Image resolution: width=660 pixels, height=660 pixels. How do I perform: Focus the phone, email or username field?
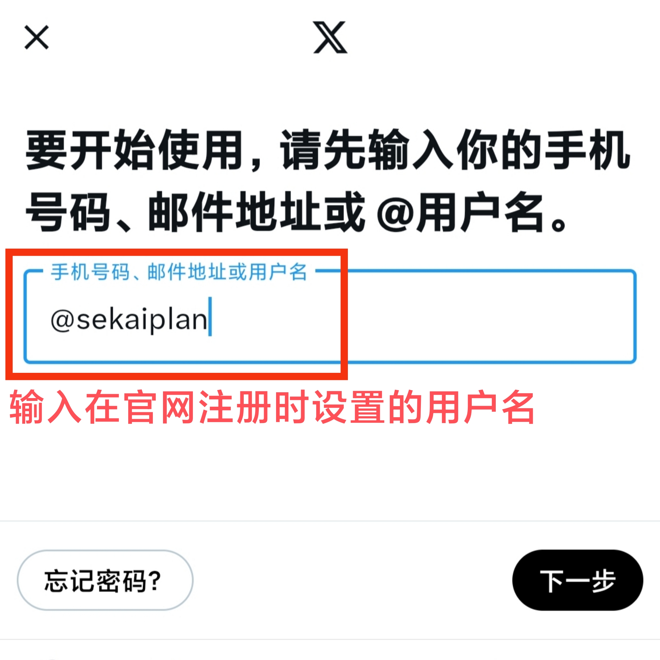click(x=330, y=316)
